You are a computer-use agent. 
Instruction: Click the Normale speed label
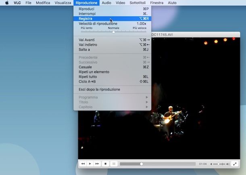114,28
